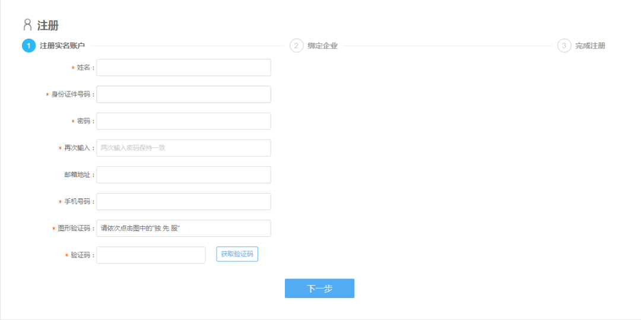Click the 完成注册 step label

tap(591, 46)
